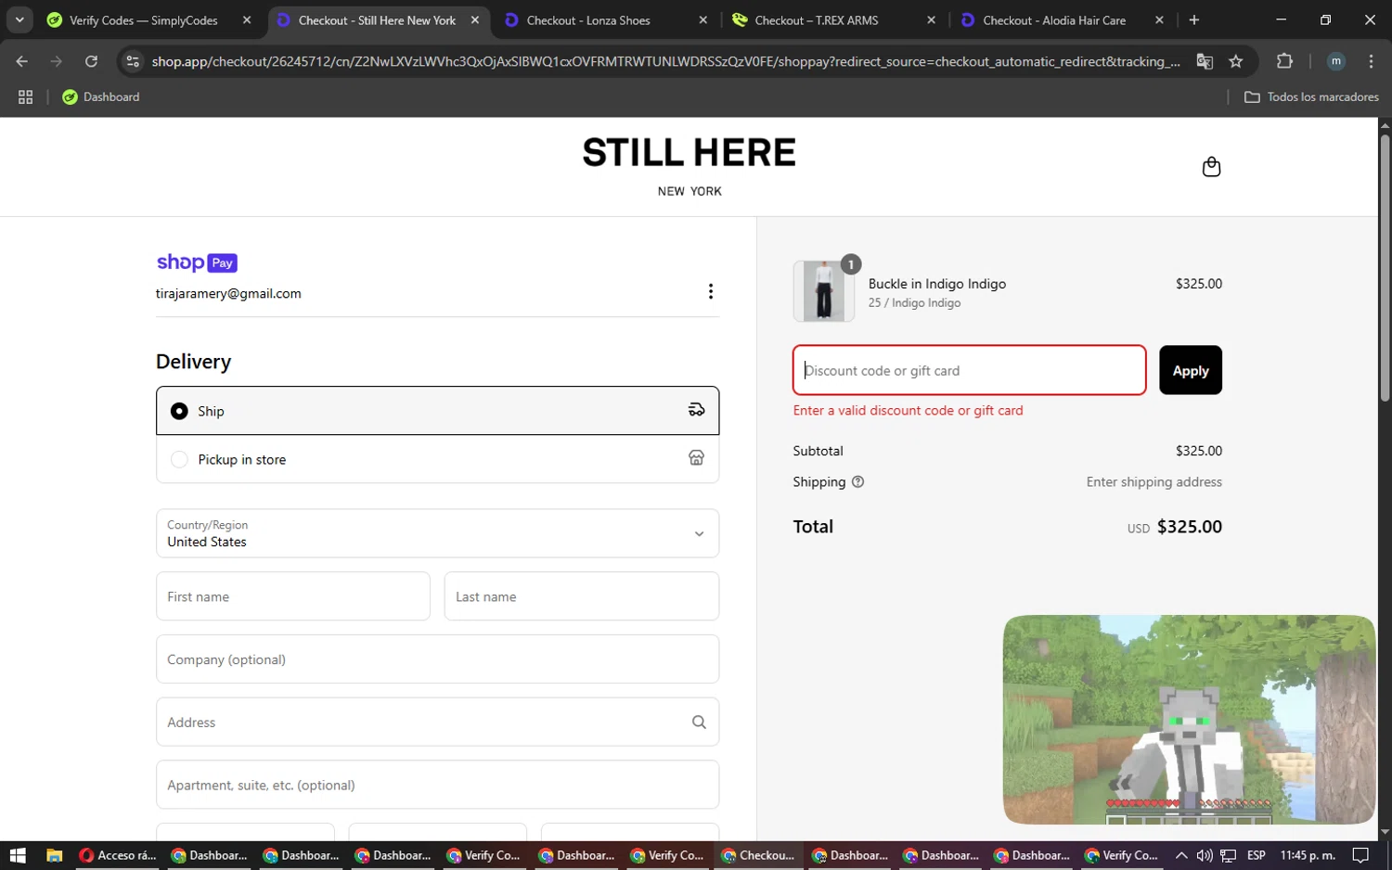Click the Minecraft picture-in-picture video

(x=1189, y=720)
